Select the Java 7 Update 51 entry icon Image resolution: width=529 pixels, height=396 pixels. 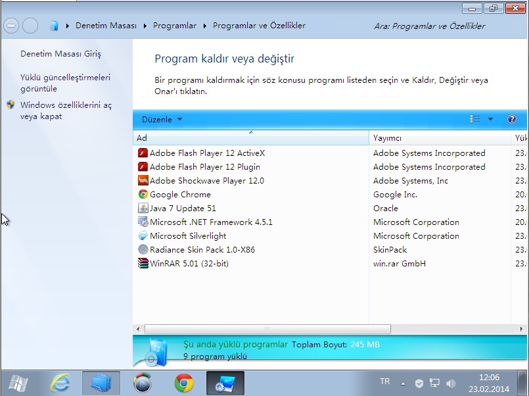[143, 209]
